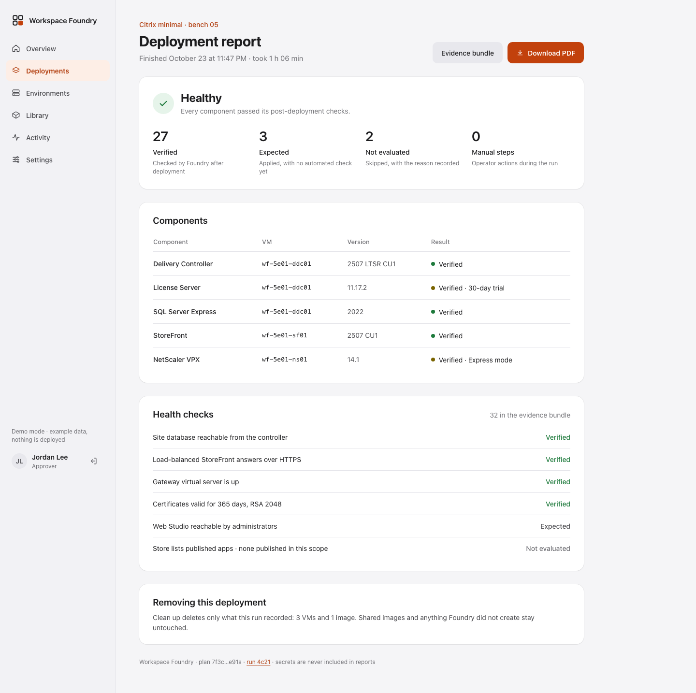
Task: Click the Library box icon
Action: [x=16, y=115]
